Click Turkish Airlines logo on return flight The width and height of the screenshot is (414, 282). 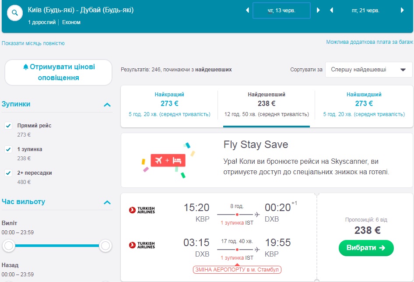[142, 245]
